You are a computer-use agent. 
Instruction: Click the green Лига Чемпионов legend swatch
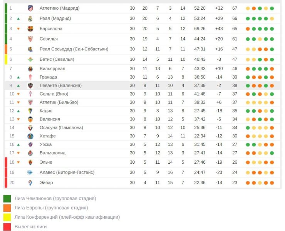point(7,198)
